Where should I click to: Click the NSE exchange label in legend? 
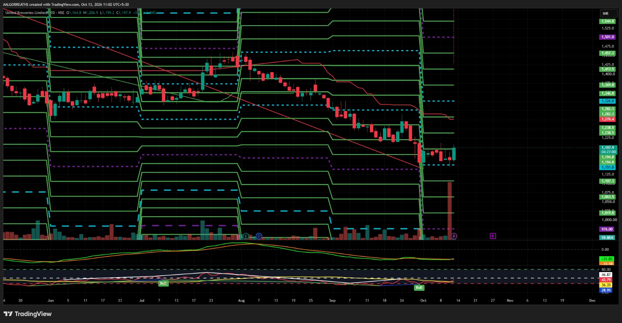click(61, 13)
